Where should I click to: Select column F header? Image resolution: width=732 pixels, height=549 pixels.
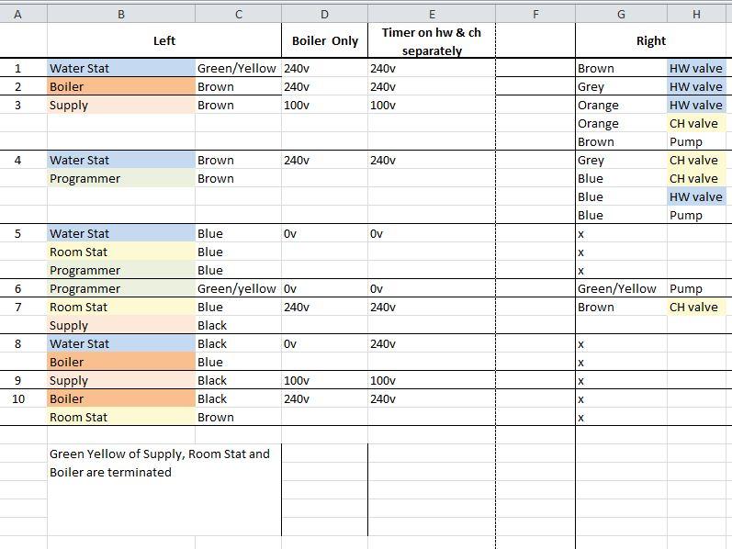pos(535,14)
